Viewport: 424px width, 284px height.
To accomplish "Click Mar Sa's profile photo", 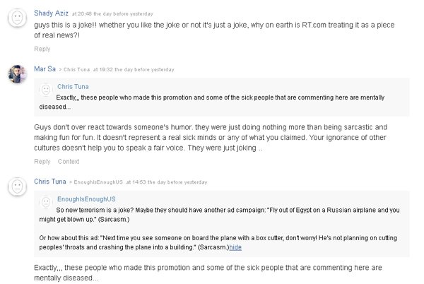I will (17, 73).
